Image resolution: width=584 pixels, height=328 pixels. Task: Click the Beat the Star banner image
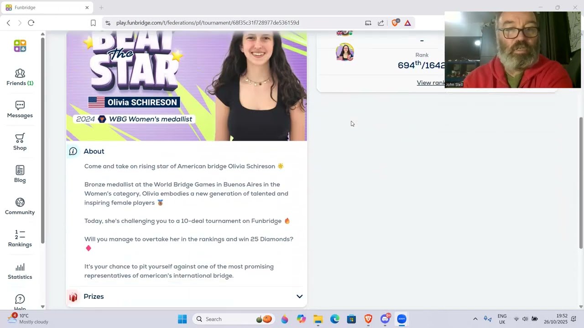pos(187,86)
